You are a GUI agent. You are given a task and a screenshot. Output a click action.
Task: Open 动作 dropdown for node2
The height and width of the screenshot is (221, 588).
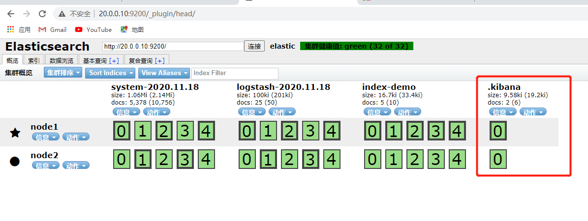(76, 165)
